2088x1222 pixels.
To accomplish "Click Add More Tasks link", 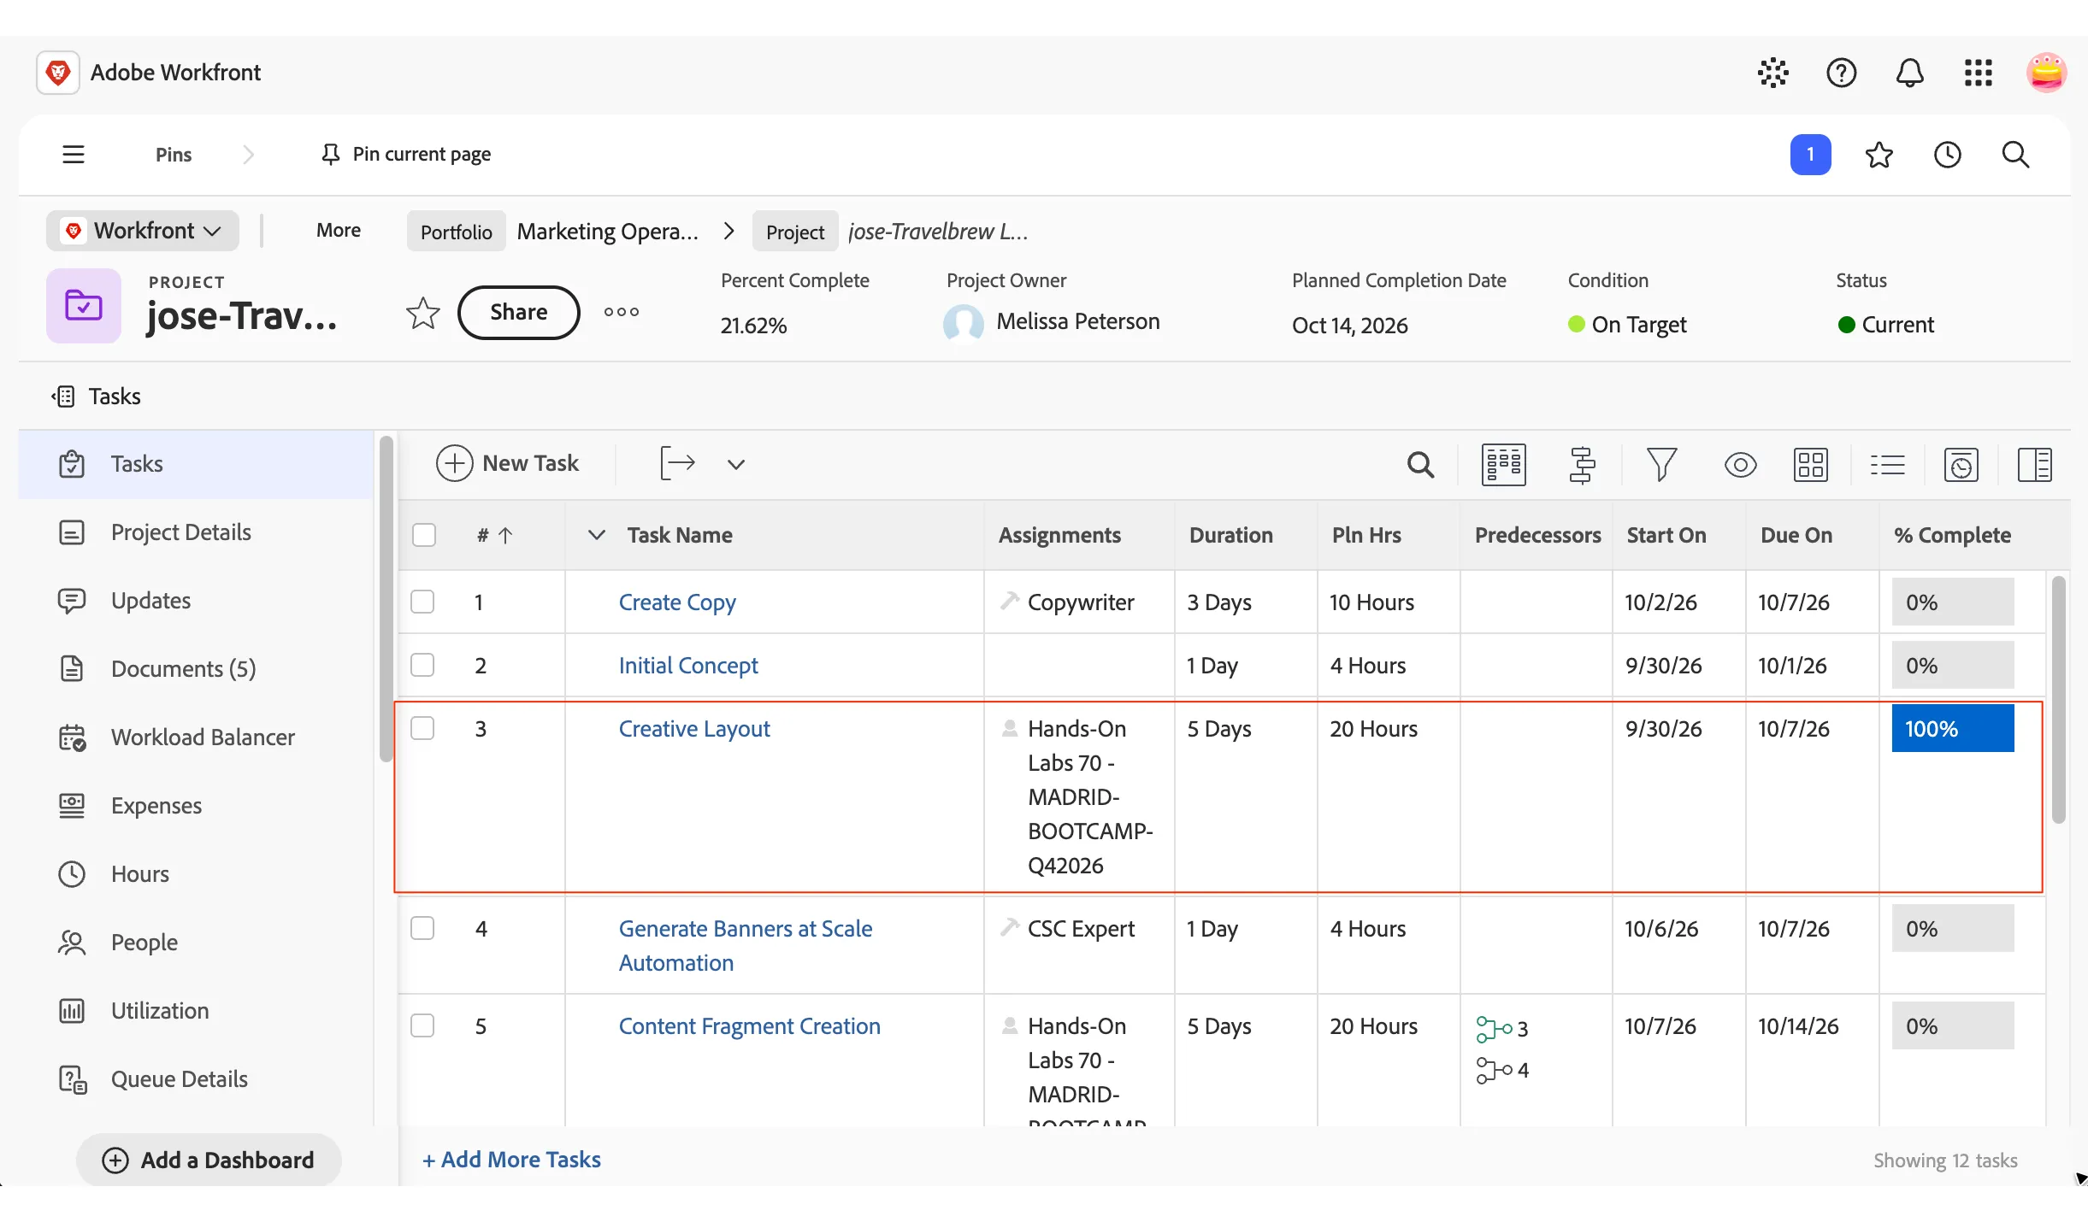I will [511, 1160].
